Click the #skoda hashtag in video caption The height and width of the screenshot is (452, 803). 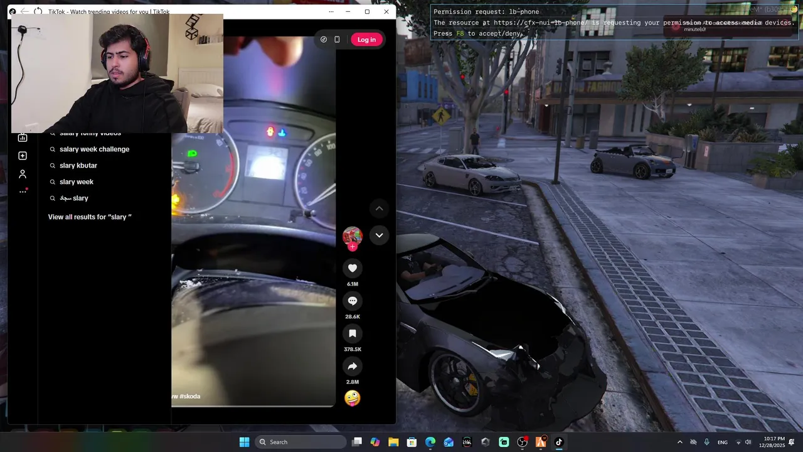click(x=190, y=397)
